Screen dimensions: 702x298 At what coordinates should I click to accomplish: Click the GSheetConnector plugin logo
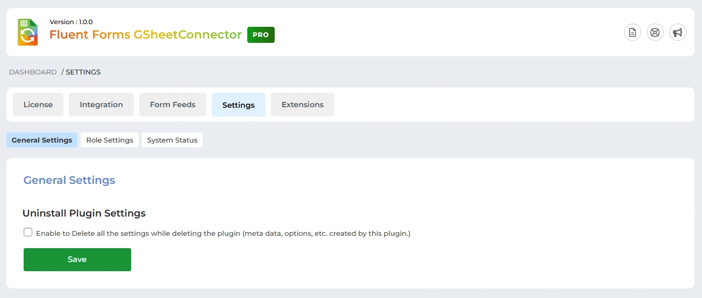[x=27, y=32]
